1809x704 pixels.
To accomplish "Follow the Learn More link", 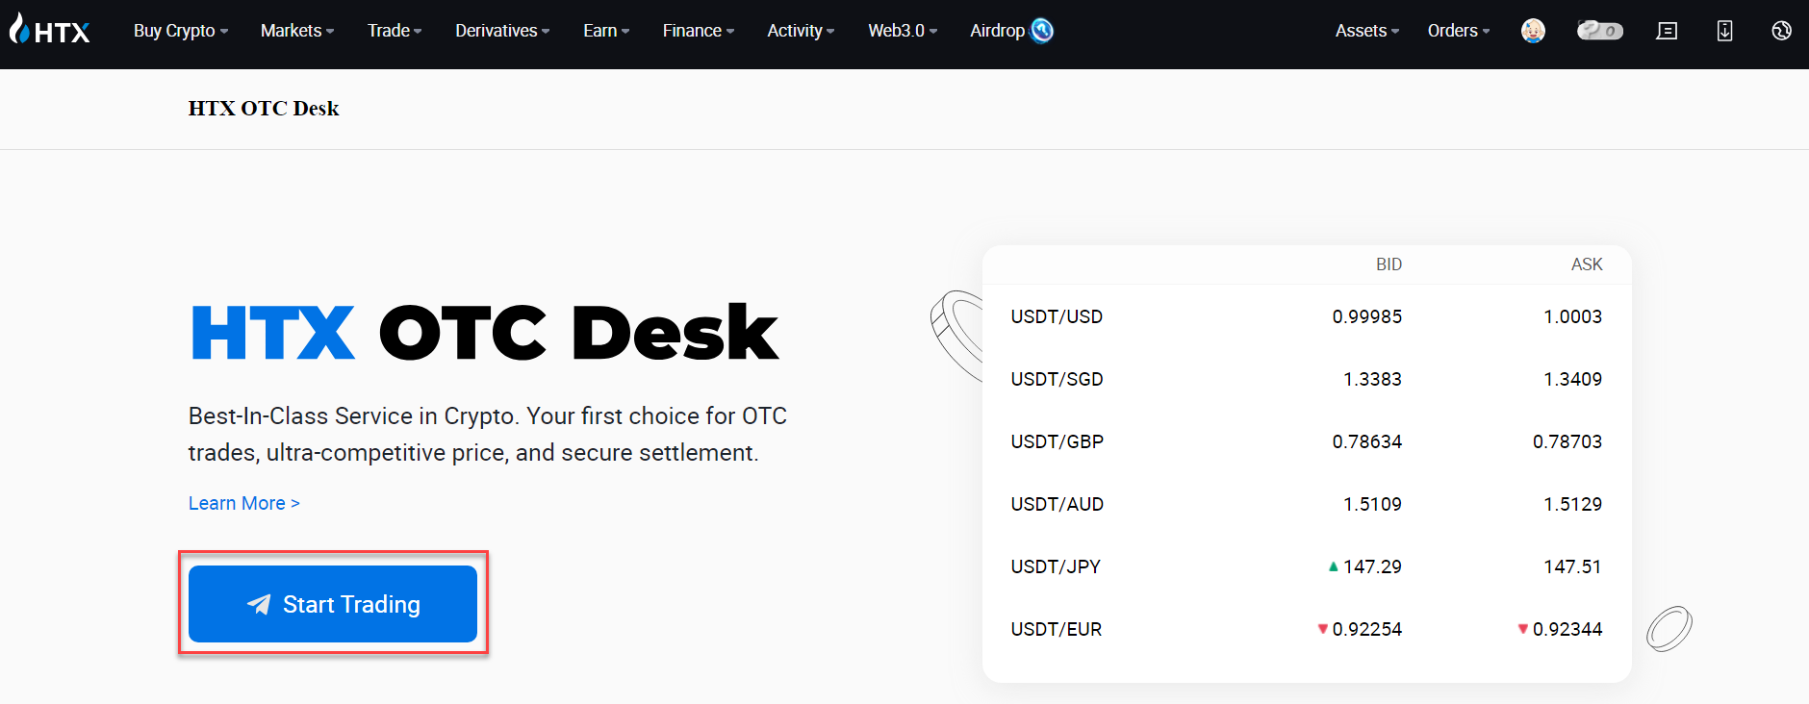I will 244,503.
